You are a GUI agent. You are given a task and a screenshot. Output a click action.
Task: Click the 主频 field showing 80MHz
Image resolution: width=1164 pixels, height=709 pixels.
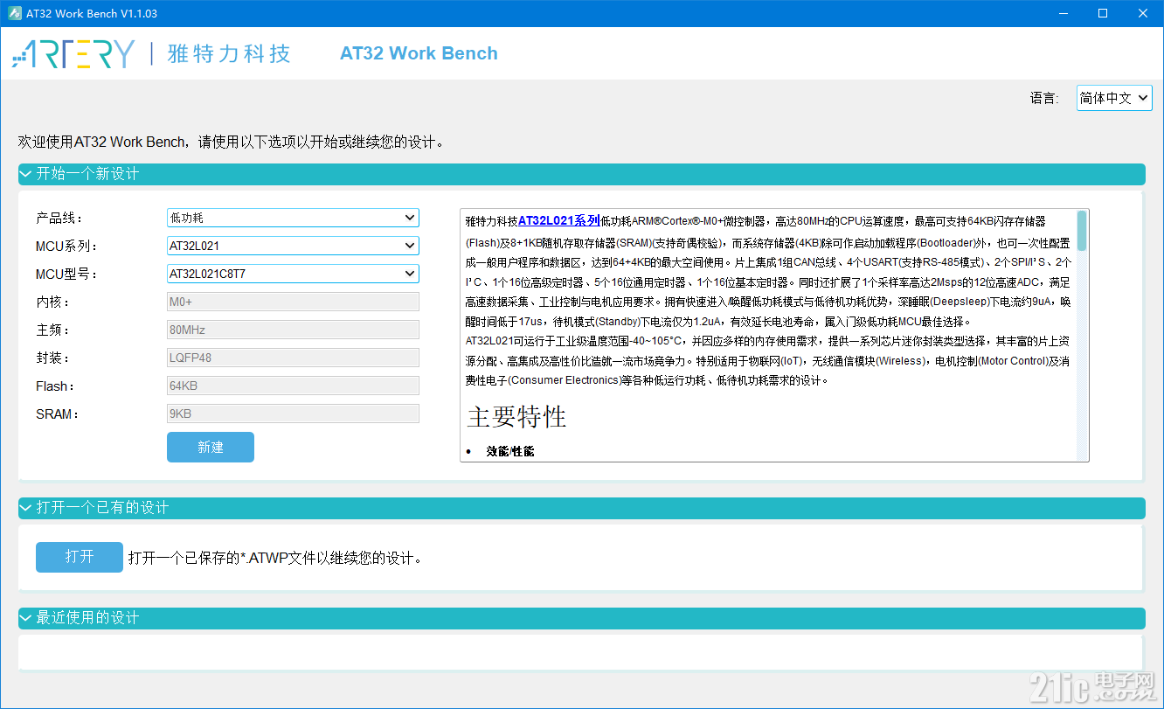(293, 330)
